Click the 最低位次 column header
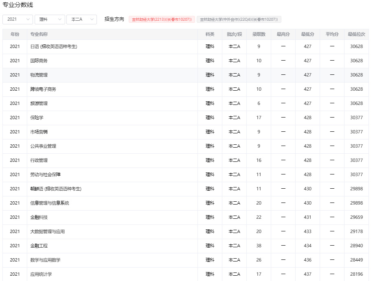 pyautogui.click(x=356, y=35)
